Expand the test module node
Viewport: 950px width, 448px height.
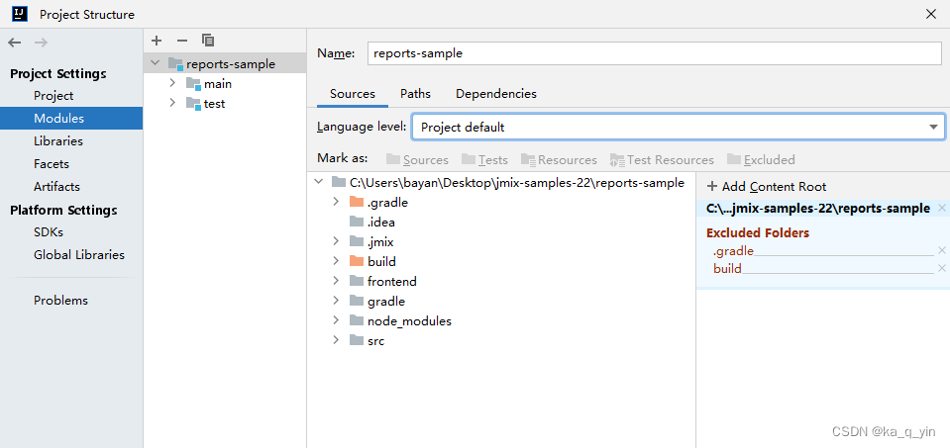(172, 104)
